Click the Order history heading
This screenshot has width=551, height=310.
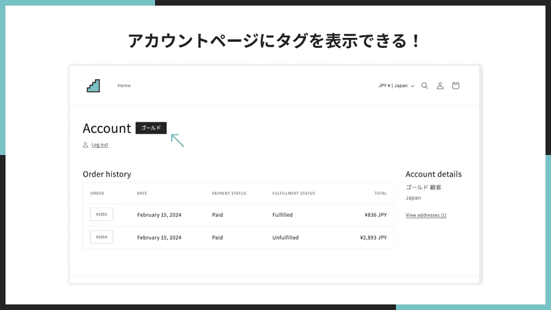107,174
